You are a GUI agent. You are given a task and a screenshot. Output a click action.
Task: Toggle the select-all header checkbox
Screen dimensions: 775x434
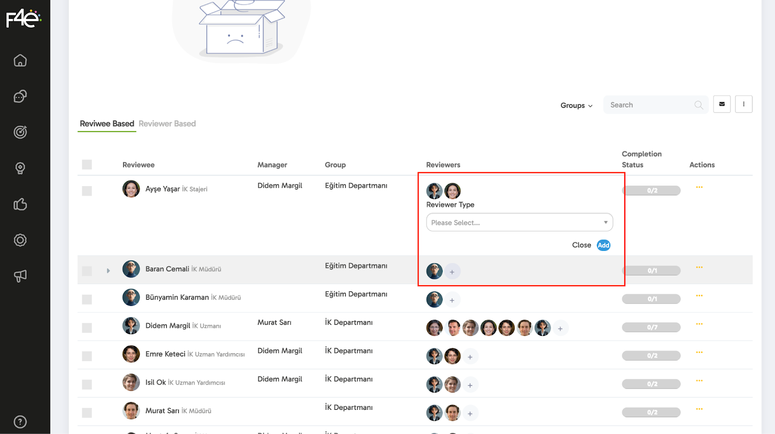point(87,165)
